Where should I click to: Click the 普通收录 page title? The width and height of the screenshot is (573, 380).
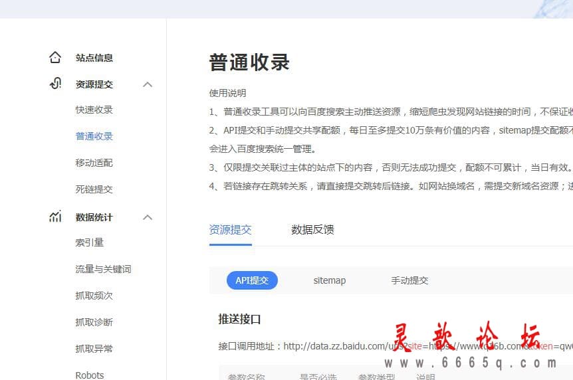[249, 62]
